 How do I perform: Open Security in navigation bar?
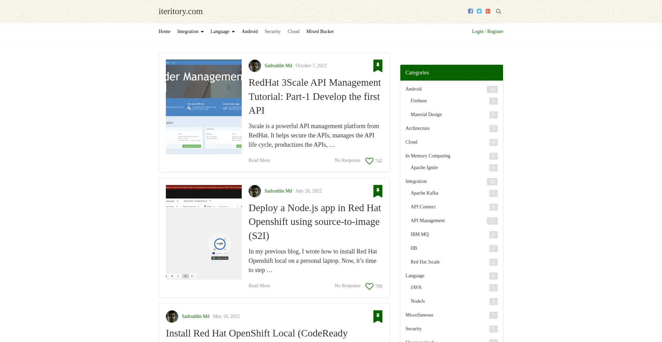tap(273, 31)
